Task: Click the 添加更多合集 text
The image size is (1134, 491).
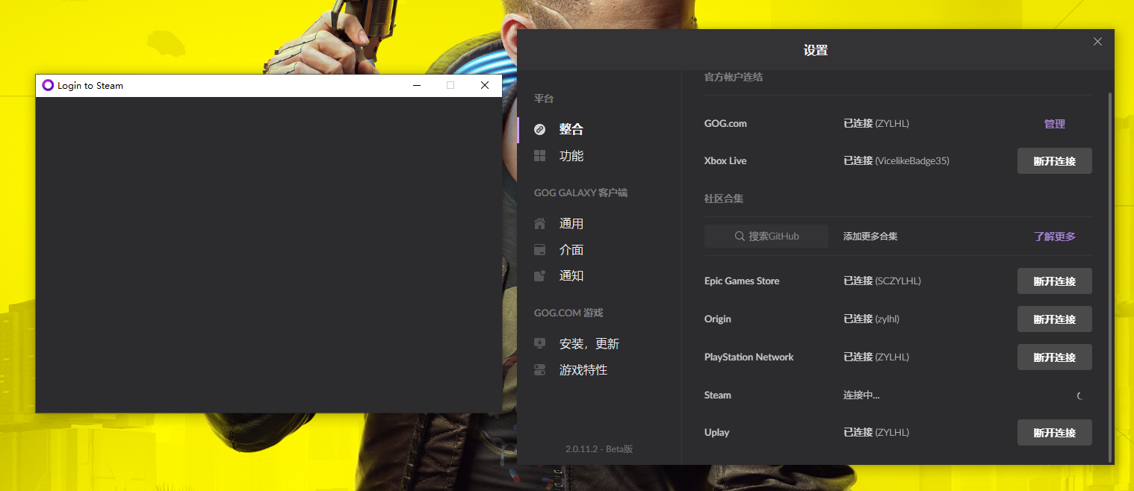Action: [870, 237]
